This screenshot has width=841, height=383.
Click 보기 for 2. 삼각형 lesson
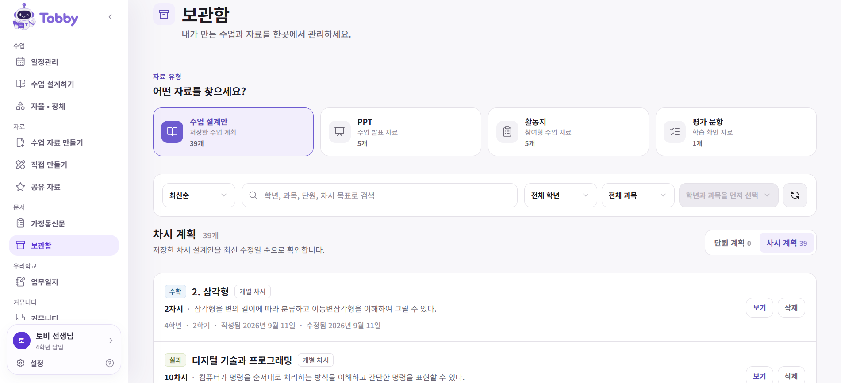coord(760,307)
